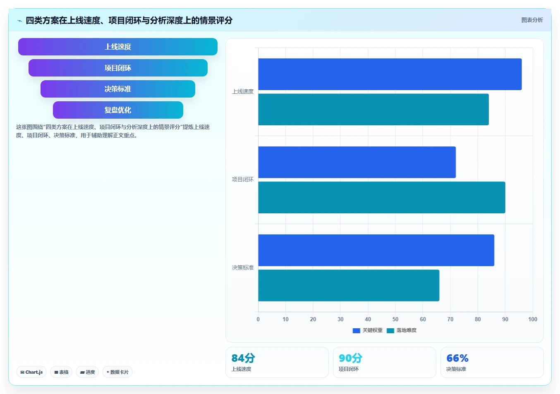The image size is (560, 394).
Task: Click the 0 tick on the x-axis
Action: pos(258,319)
